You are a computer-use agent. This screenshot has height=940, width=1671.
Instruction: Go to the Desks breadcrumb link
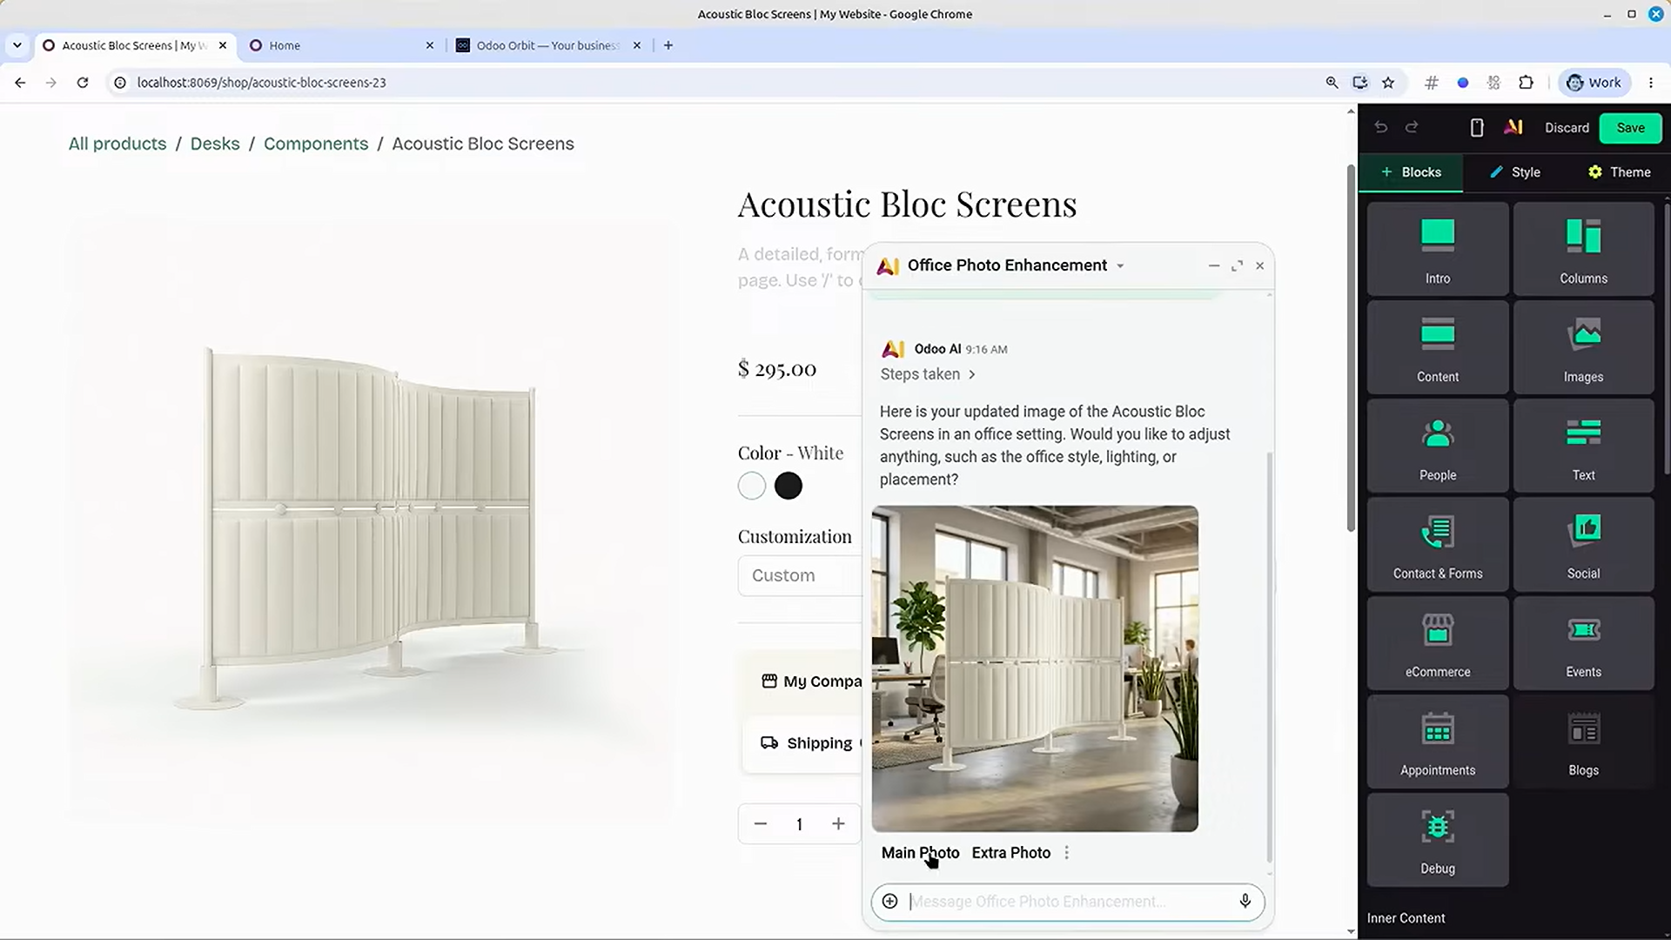point(215,144)
